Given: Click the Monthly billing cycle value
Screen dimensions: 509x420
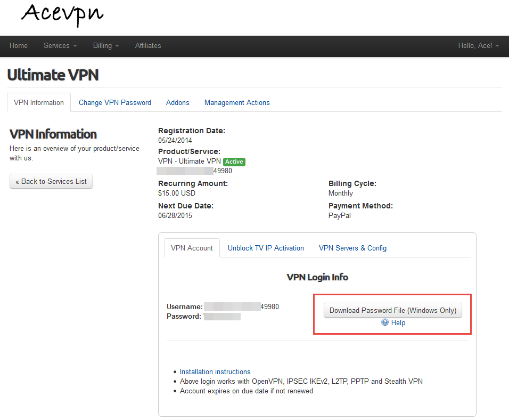Looking at the screenshot, I should point(341,193).
